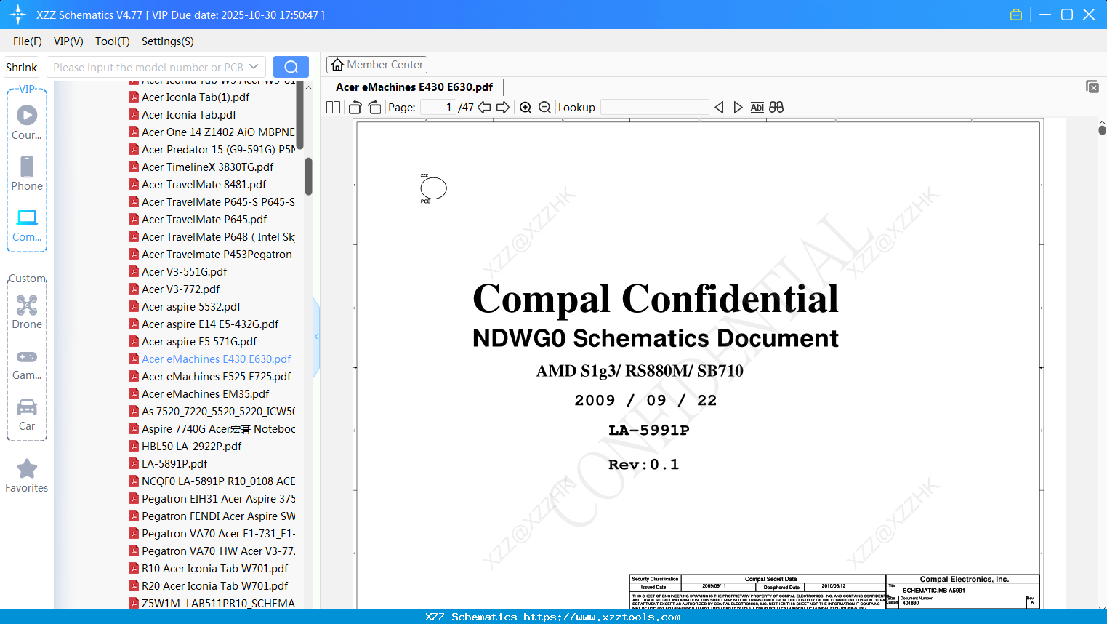
Task: Open Acer aspire 5532.pdf
Action: pos(185,307)
